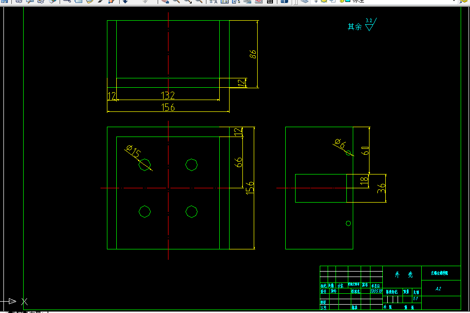Click the Copy icon in toolbar
This screenshot has height=313, width=470.
(78, 1)
